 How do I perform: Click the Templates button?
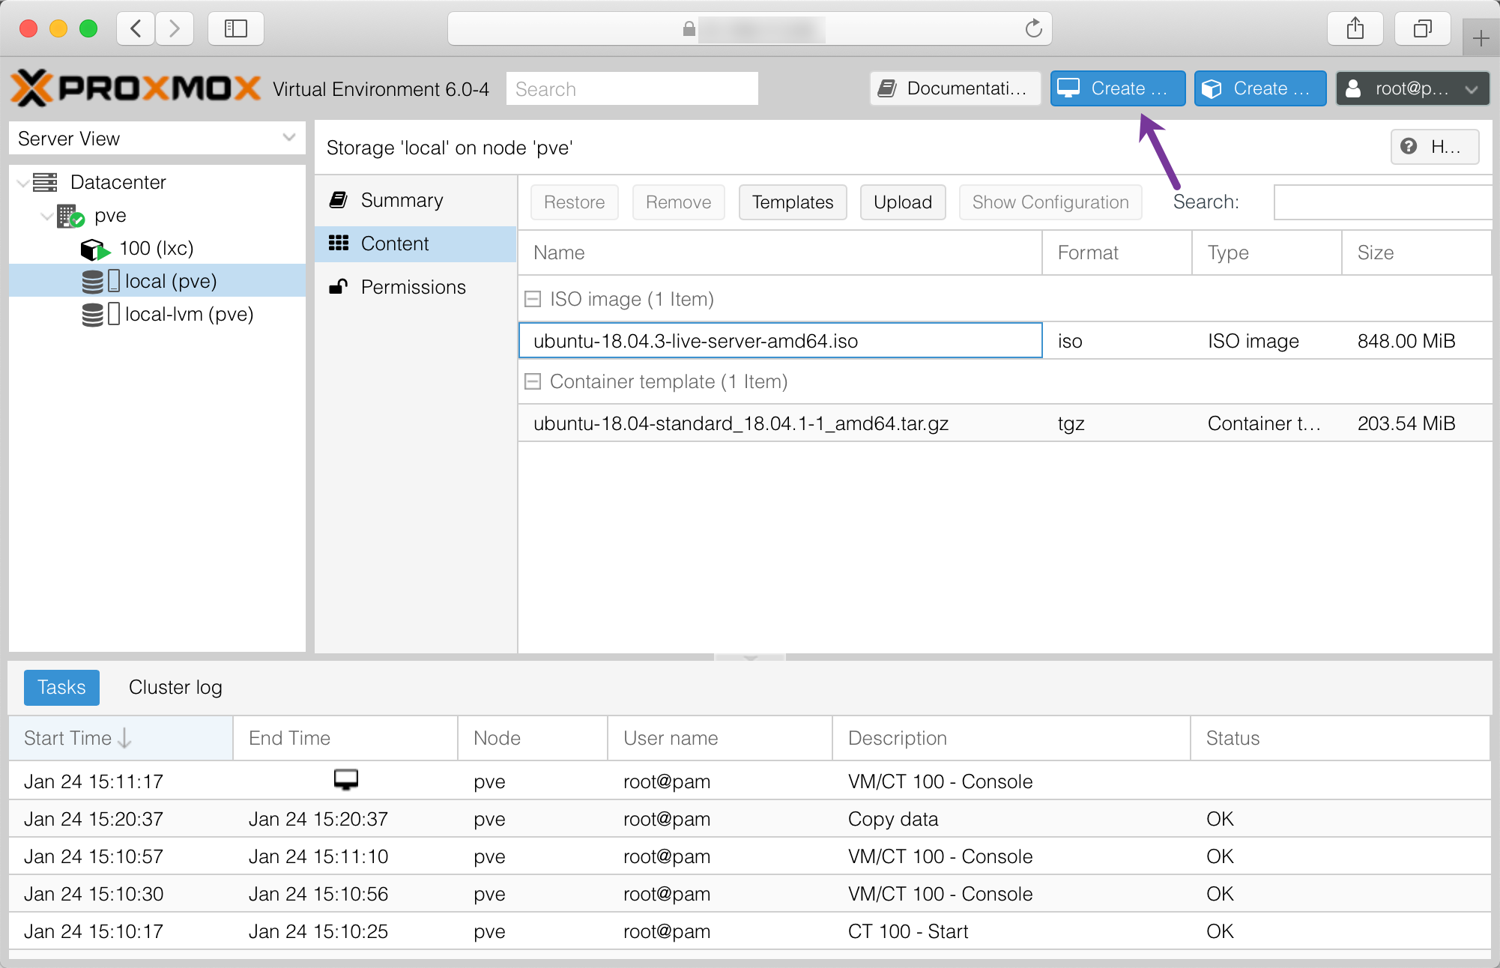pyautogui.click(x=792, y=202)
